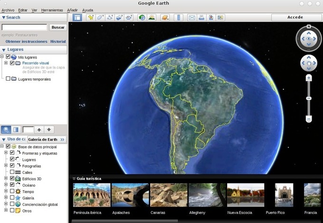Click the zoom slider plus end
Viewport: 323px width, 223px height.
tap(309, 77)
